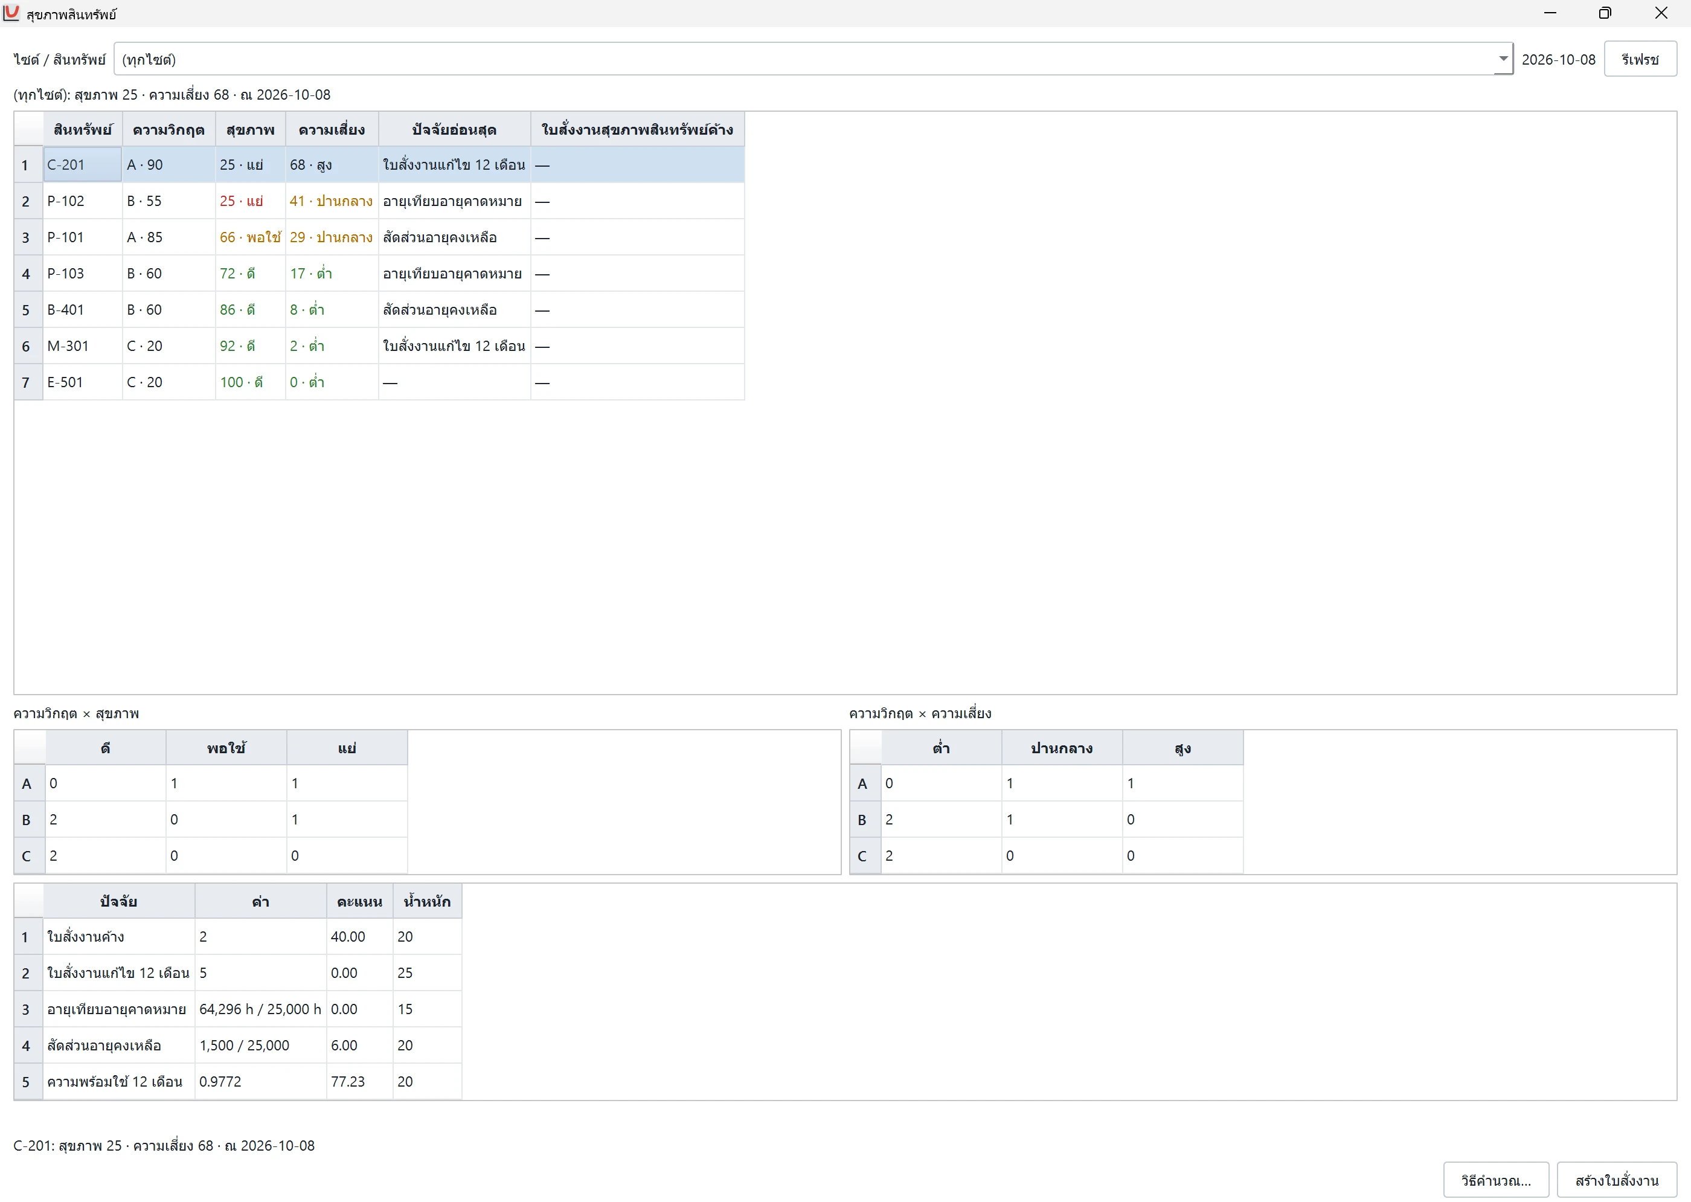Select the M-301 asset cell
Image resolution: width=1691 pixels, height=1202 pixels.
[x=83, y=345]
